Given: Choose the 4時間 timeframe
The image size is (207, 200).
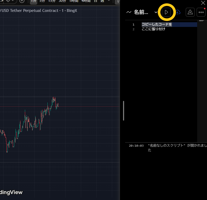Looking at the screenshot, I should tap(86, 1).
